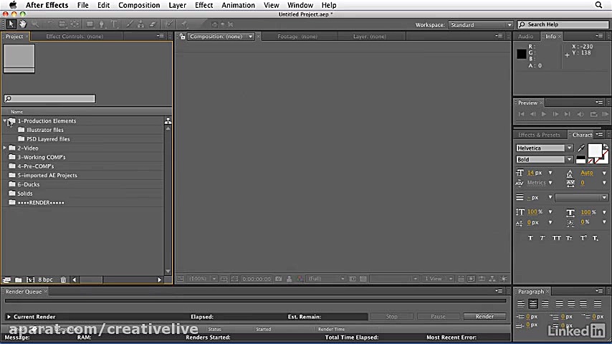This screenshot has height=344, width=612.
Task: Open the Effect menu
Action: [204, 5]
